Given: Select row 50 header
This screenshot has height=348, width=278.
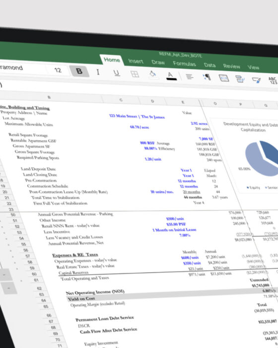Looking at the screenshot, I should click(13, 215).
